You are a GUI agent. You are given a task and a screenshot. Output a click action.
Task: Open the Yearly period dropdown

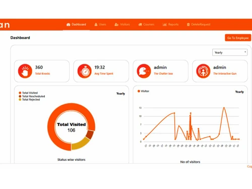point(230,52)
